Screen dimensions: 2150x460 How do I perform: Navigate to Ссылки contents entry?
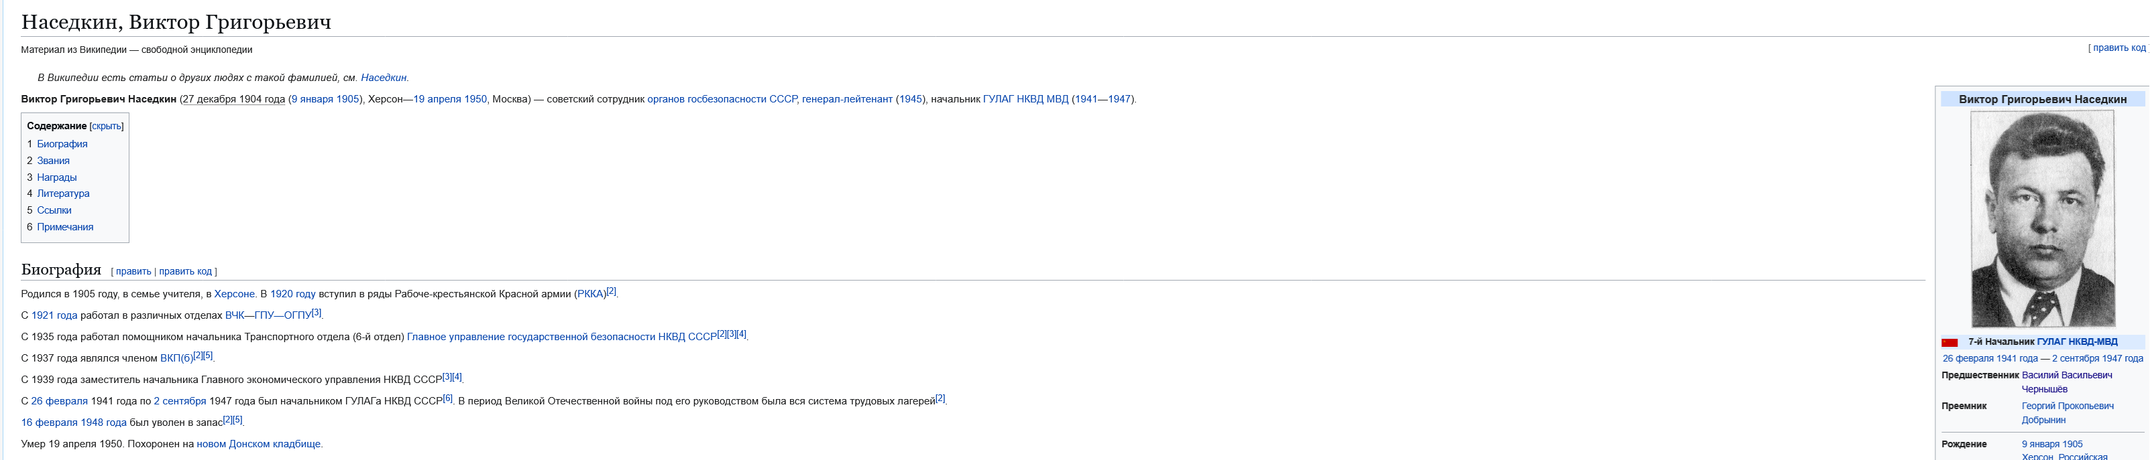tap(54, 210)
